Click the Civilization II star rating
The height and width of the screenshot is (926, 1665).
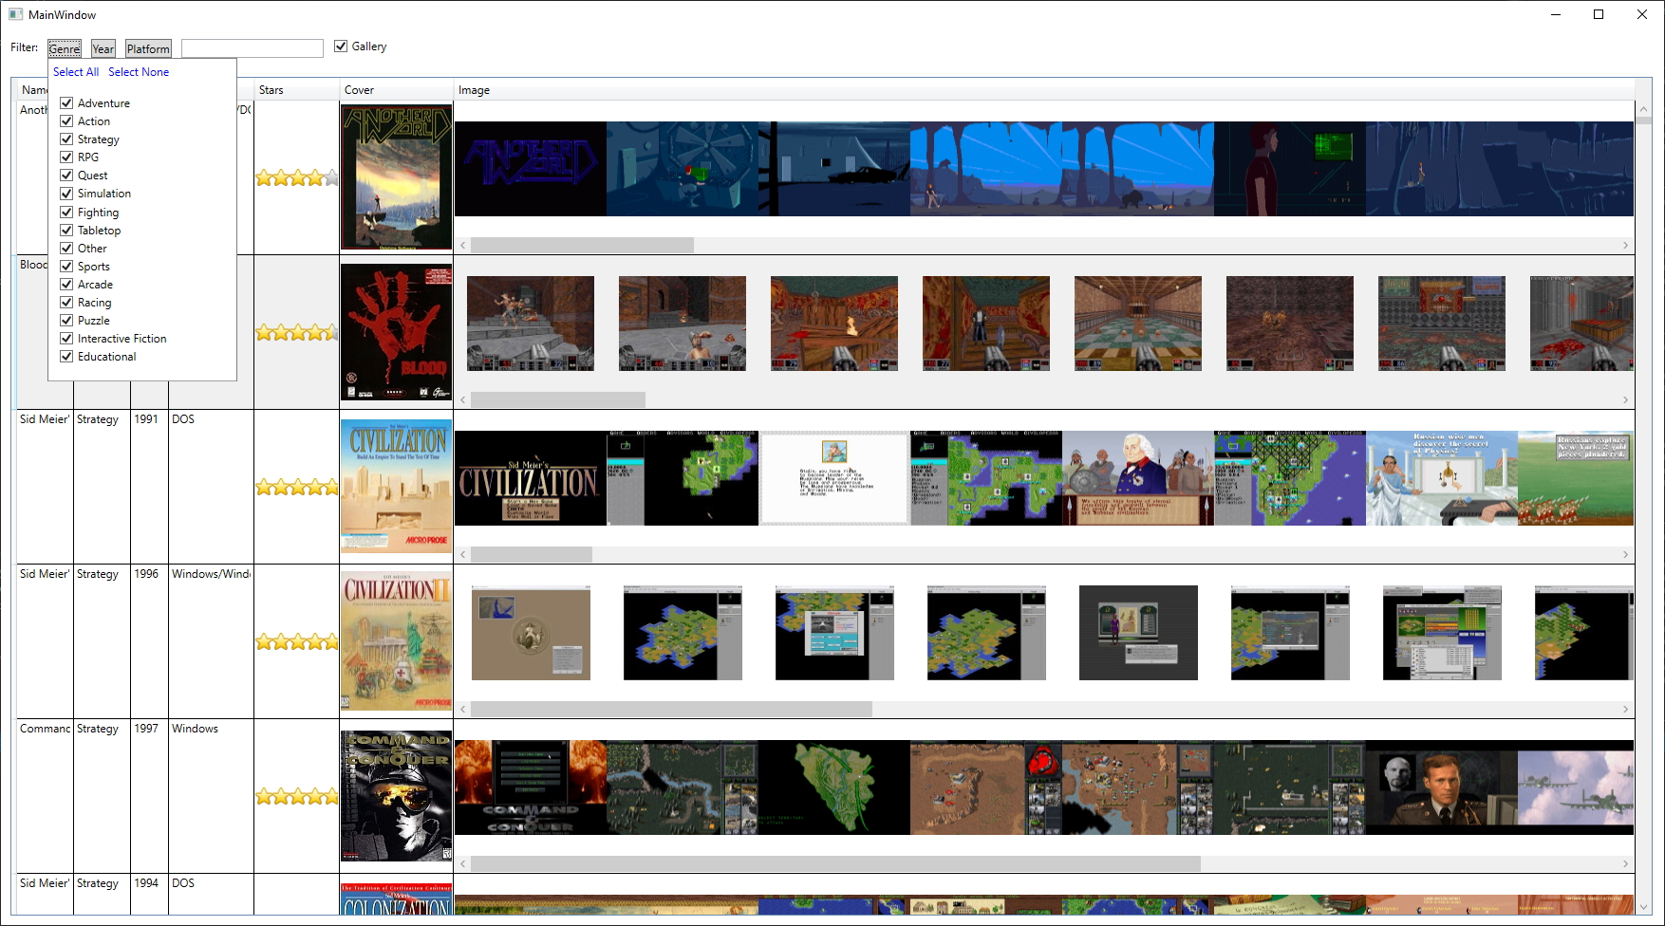point(297,641)
